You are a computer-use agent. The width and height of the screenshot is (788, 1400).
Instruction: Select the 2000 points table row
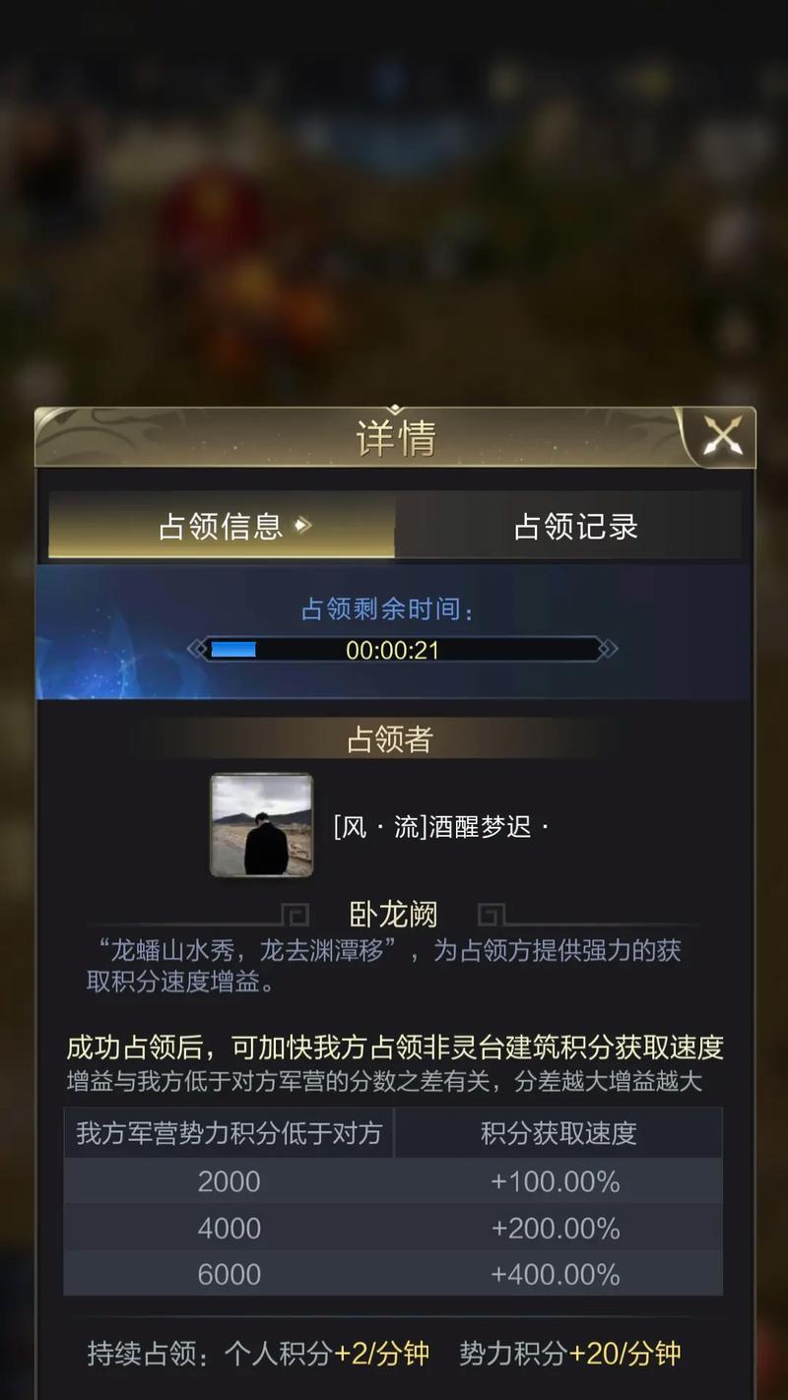(393, 1181)
